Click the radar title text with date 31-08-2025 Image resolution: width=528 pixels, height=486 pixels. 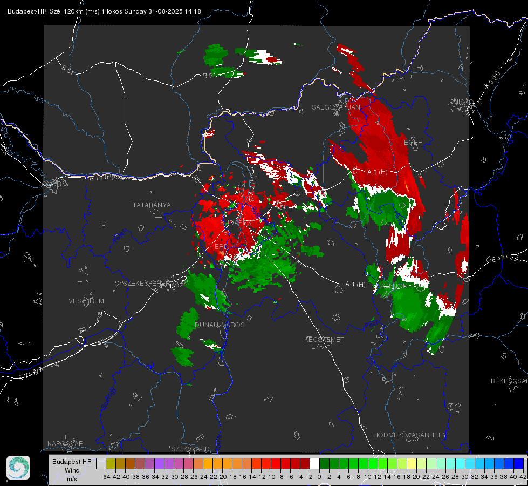104,11
